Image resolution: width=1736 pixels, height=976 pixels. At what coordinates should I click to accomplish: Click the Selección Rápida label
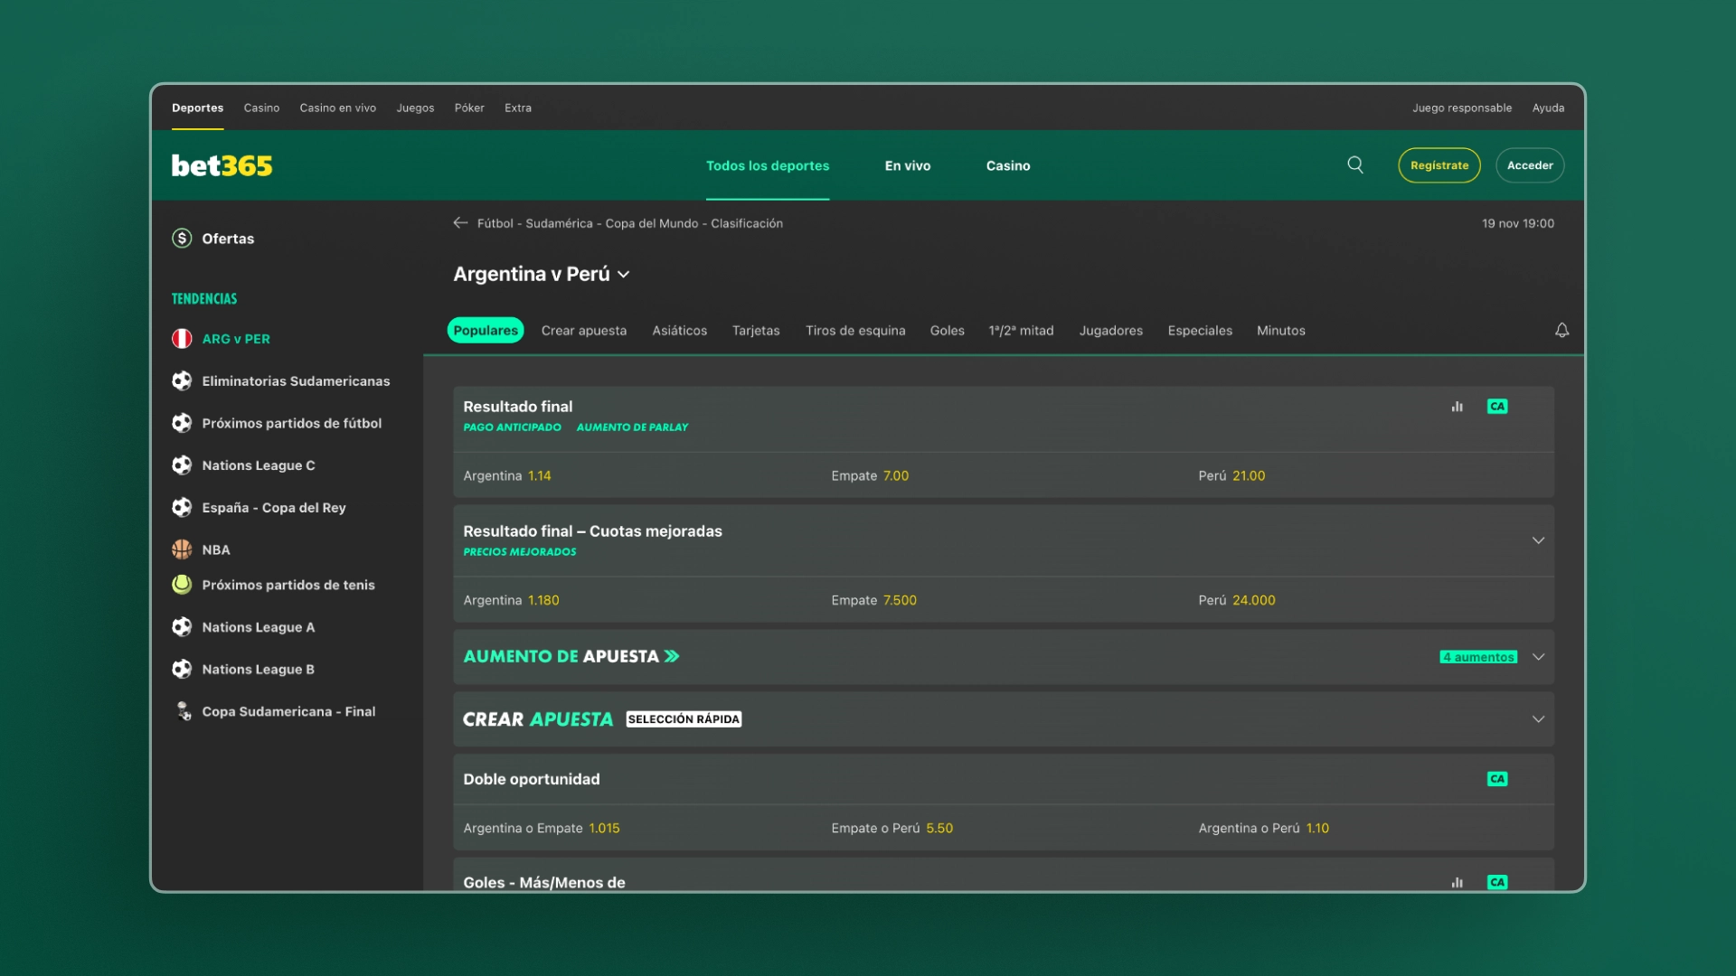pyautogui.click(x=684, y=719)
